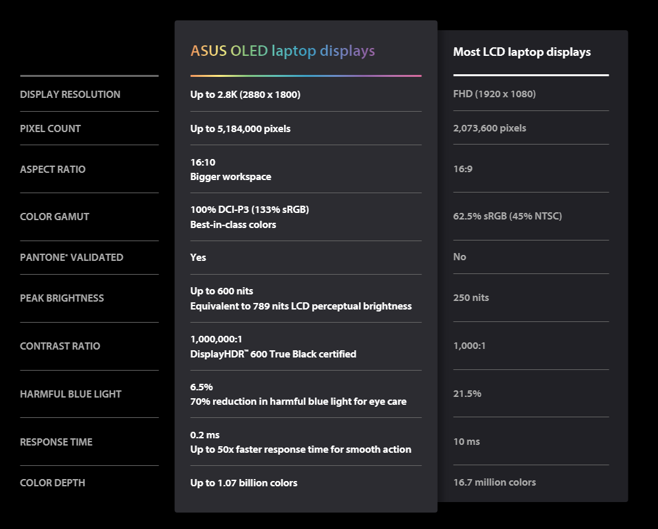This screenshot has width=658, height=529.
Task: Click '62.5% sRGB (45% NTSC)' LCD value
Action: click(x=507, y=216)
